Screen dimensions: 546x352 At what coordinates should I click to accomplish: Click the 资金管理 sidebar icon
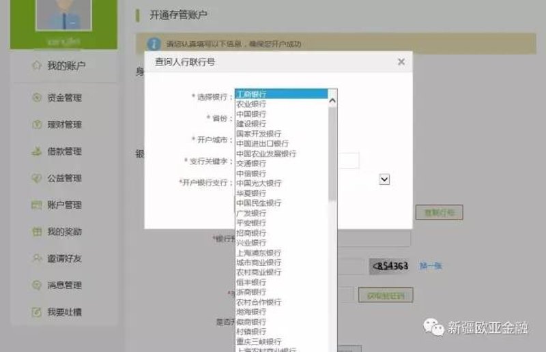(37, 98)
